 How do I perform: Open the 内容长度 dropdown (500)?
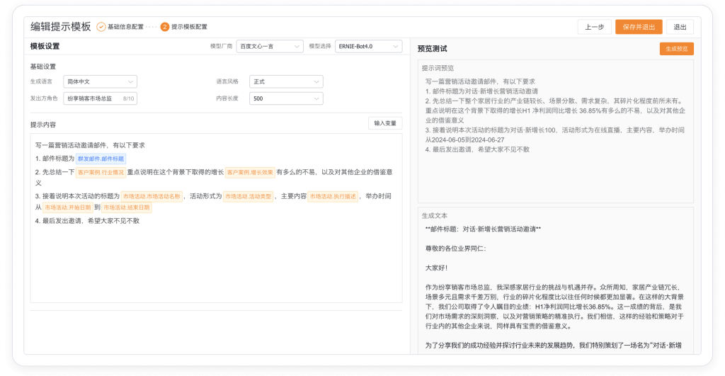point(285,98)
